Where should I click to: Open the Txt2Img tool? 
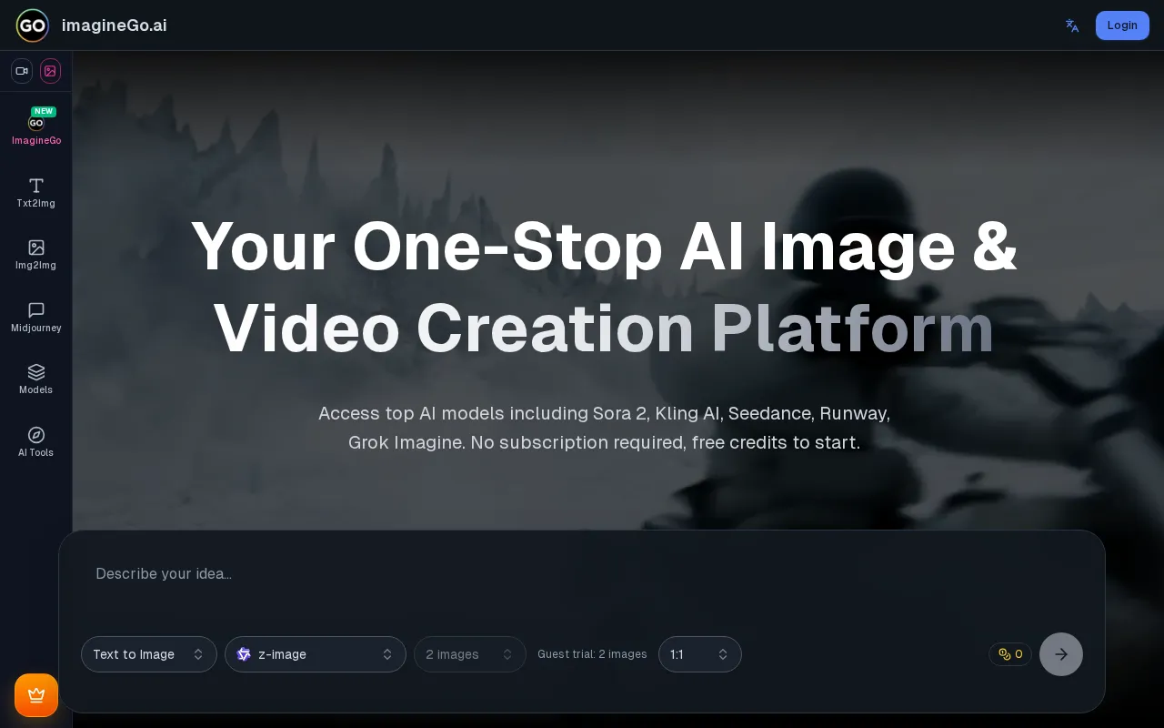point(36,193)
